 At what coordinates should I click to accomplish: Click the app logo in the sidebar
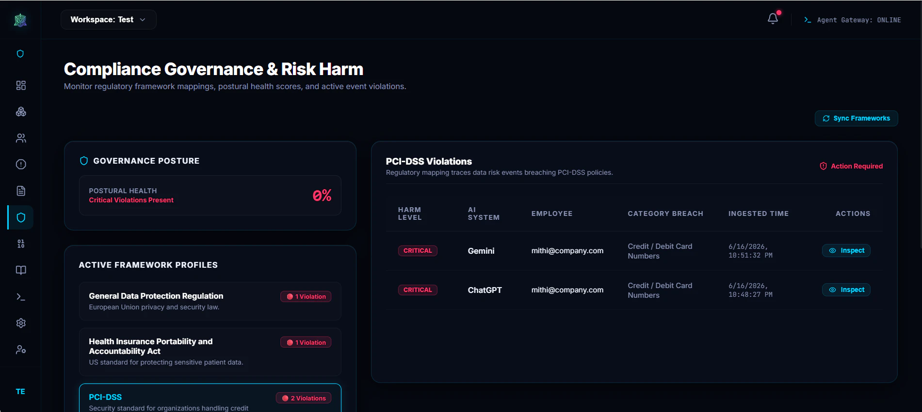tap(20, 20)
